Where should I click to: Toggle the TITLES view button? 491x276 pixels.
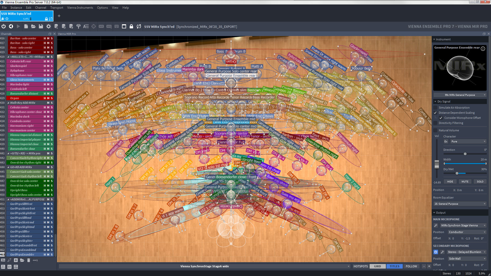click(x=395, y=266)
